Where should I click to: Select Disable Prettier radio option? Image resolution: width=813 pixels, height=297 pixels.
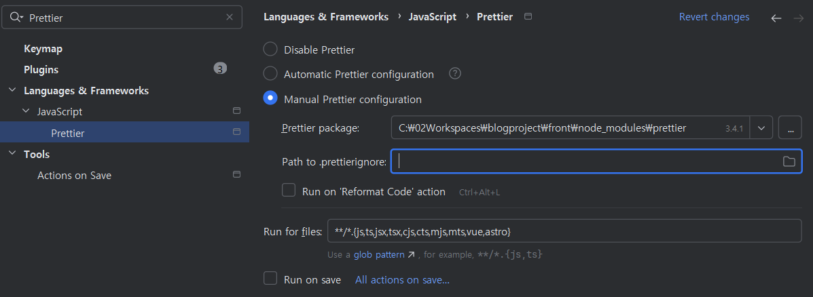(270, 49)
